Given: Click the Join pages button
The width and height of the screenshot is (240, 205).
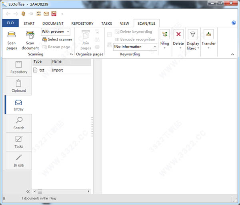Looking at the screenshot, I should (86, 40).
